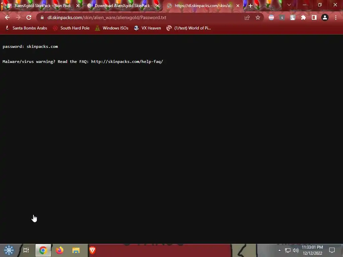This screenshot has width=343, height=257.
Task: Open the Windows ISOs bookmark
Action: (112, 28)
